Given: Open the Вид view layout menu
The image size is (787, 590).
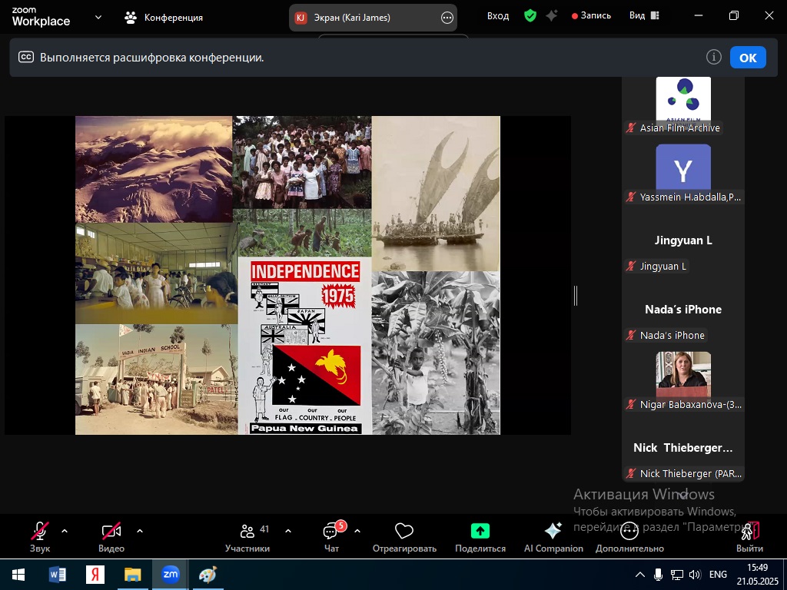Looking at the screenshot, I should (644, 15).
